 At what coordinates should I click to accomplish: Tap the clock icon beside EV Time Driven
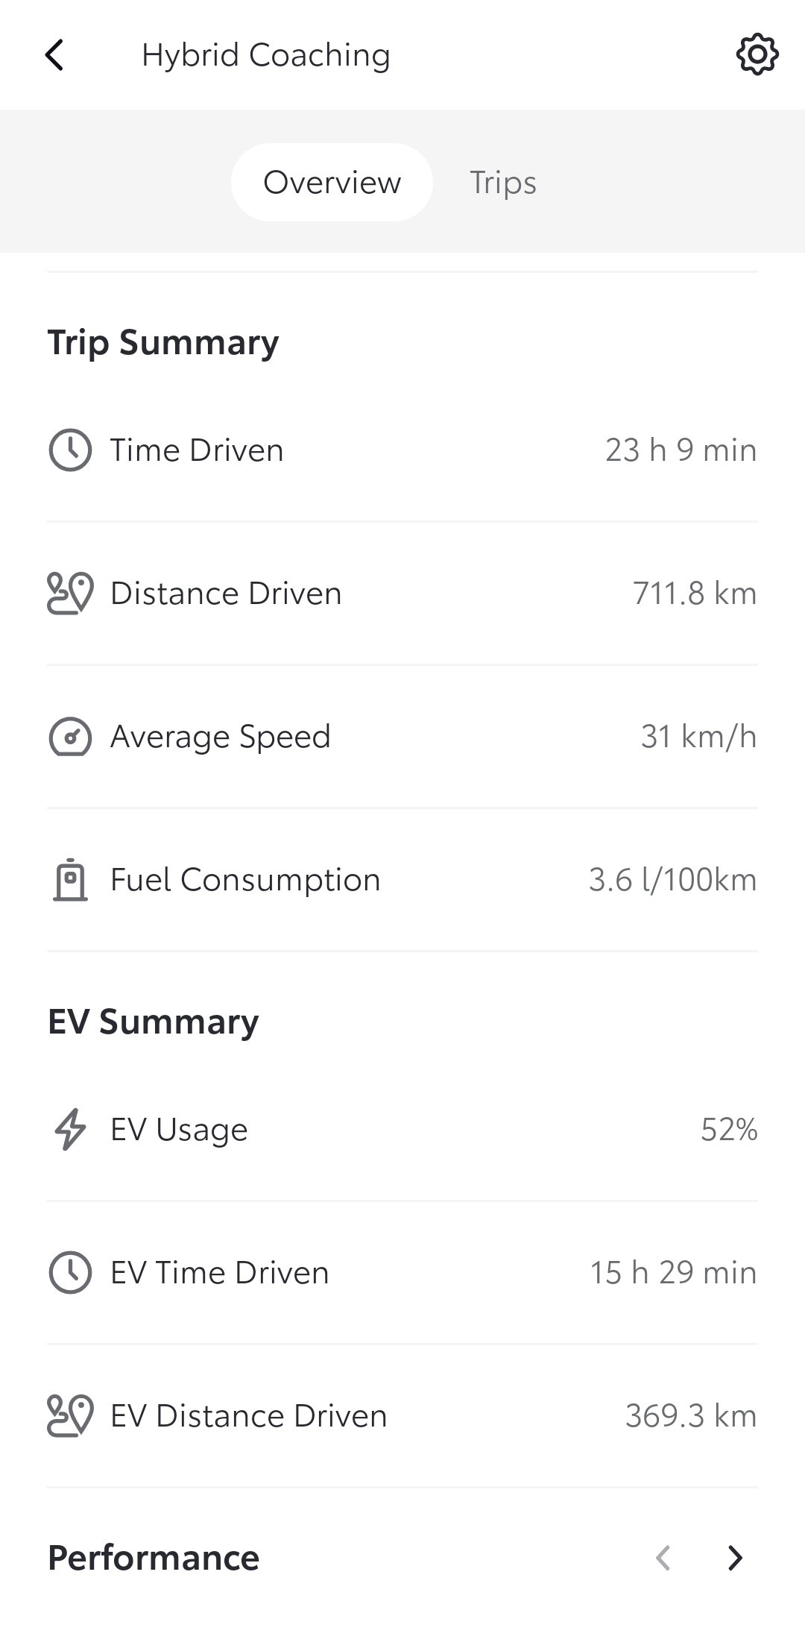pos(70,1273)
